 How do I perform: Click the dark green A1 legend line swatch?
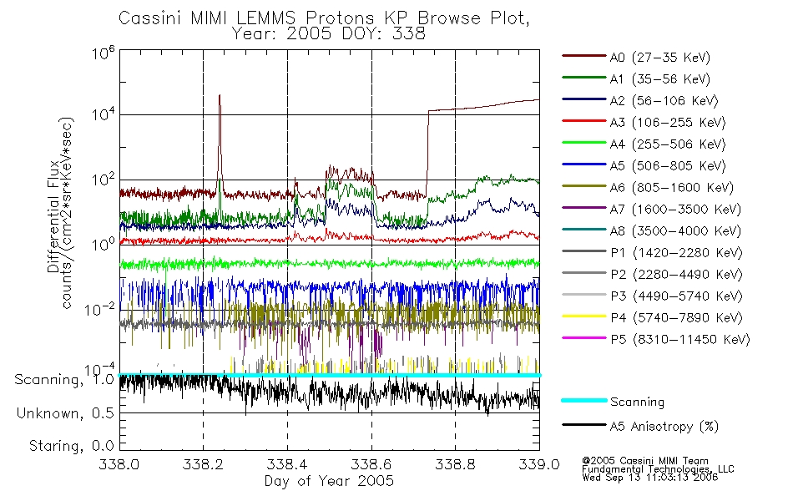pyautogui.click(x=584, y=78)
